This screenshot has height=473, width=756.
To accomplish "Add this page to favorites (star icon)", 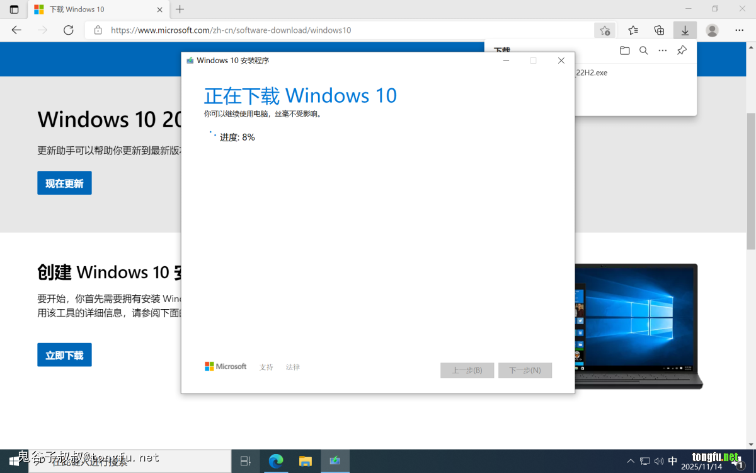I will 604,30.
